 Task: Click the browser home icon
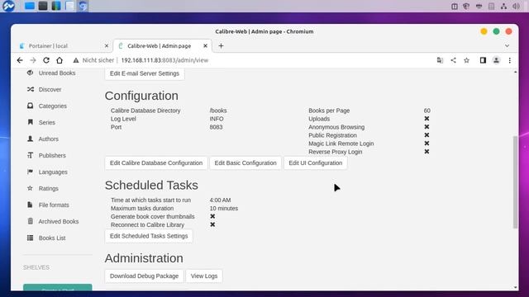(60, 60)
